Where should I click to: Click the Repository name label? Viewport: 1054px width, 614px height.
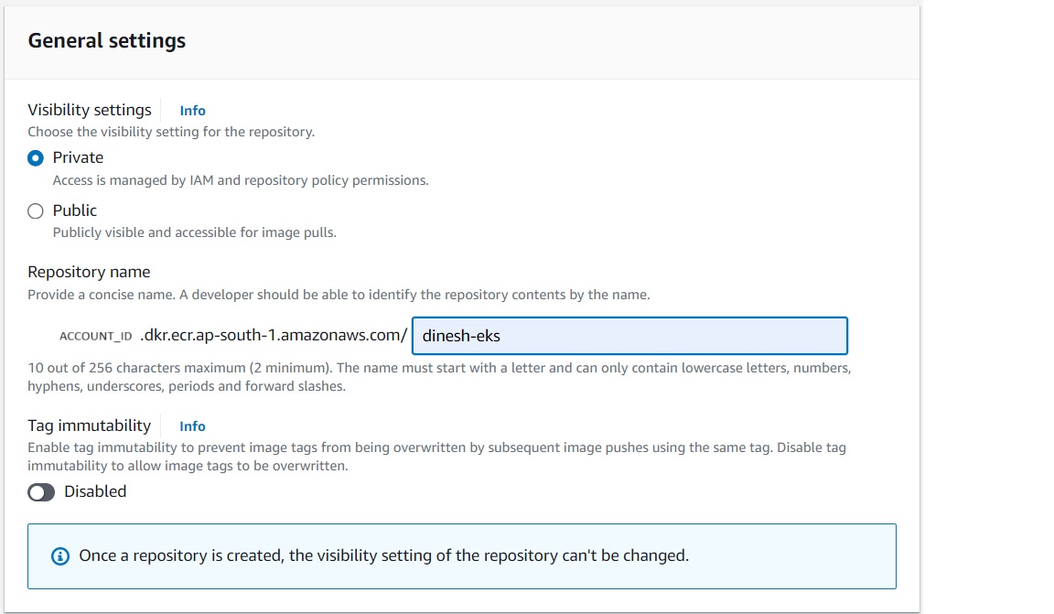(88, 271)
